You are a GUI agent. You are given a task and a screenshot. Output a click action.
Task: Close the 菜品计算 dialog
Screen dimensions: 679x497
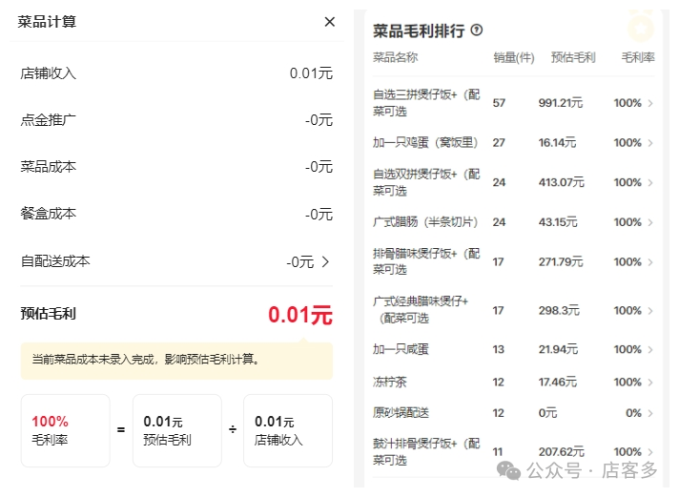tap(330, 22)
